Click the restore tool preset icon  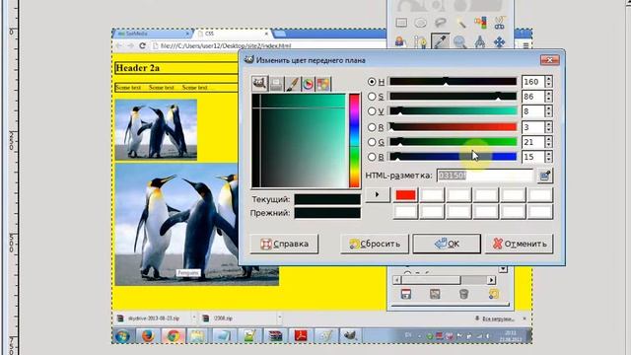point(435,294)
